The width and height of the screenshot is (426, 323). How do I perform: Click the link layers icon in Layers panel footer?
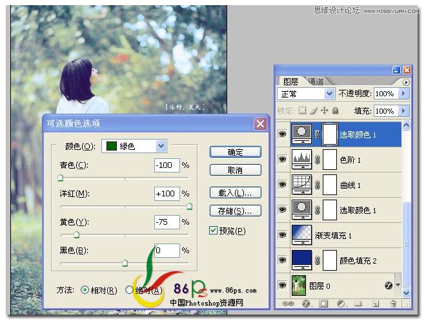pyautogui.click(x=288, y=304)
